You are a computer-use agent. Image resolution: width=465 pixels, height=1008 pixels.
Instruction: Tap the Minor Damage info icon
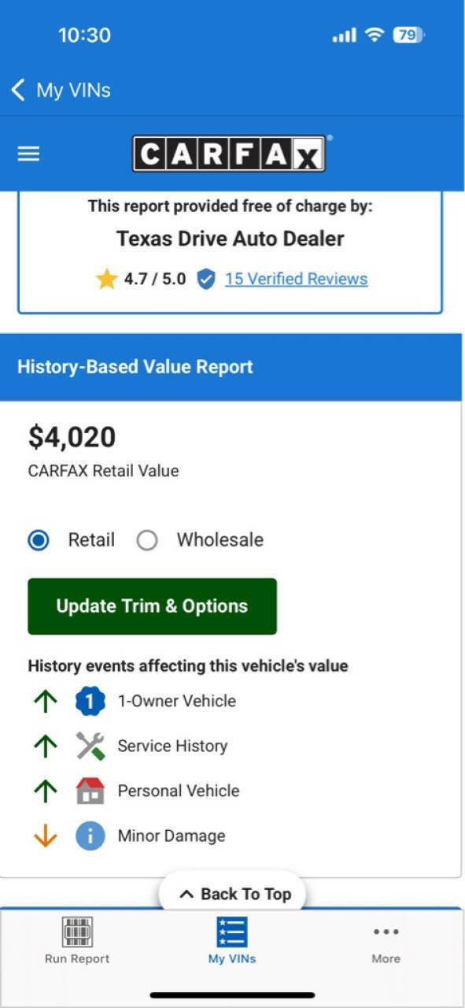[x=90, y=836]
